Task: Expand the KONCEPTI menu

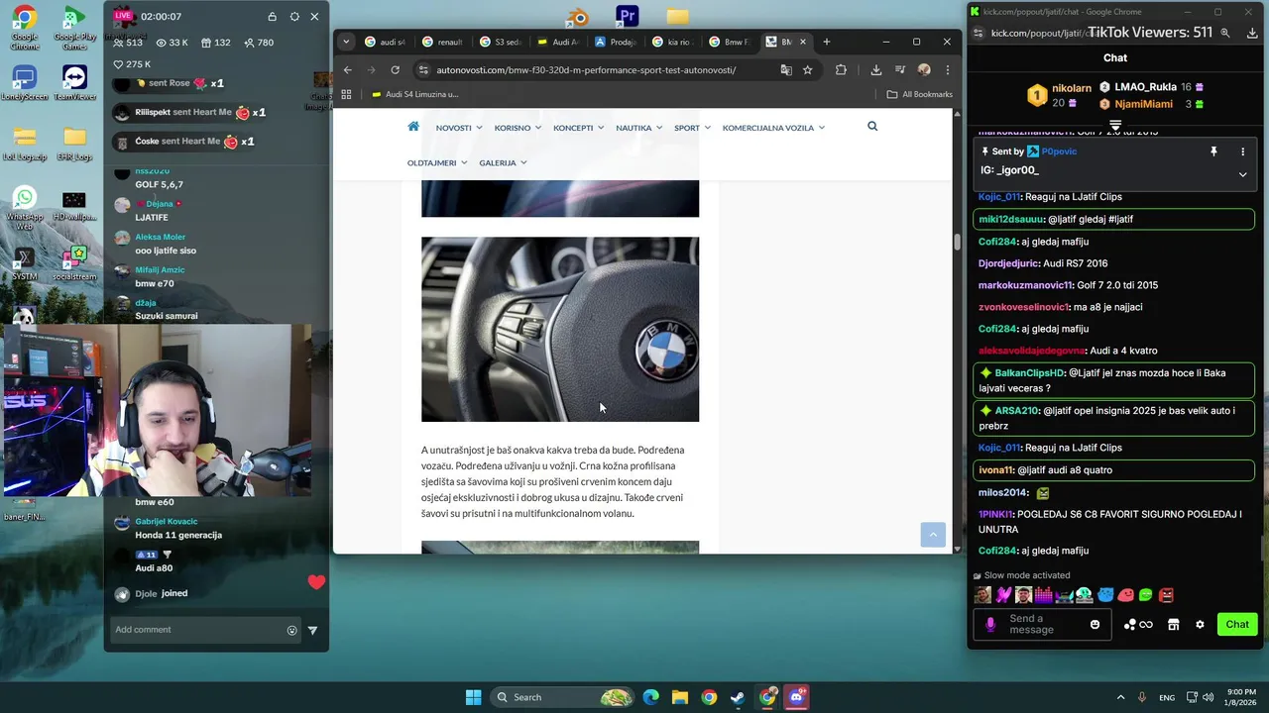Action: click(579, 128)
